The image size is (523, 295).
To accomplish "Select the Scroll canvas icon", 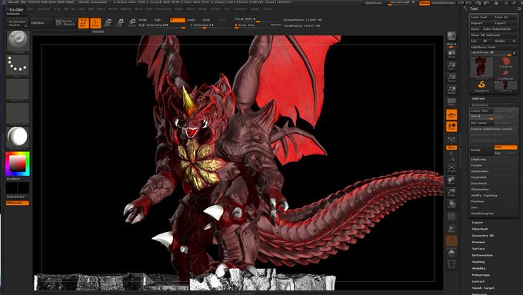I will 451,53.
